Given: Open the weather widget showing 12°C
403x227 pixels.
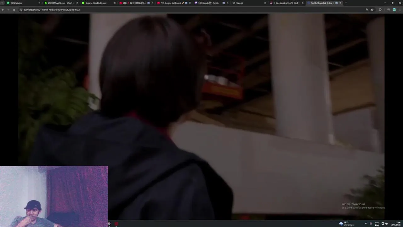Looking at the screenshot, I should pyautogui.click(x=347, y=224).
